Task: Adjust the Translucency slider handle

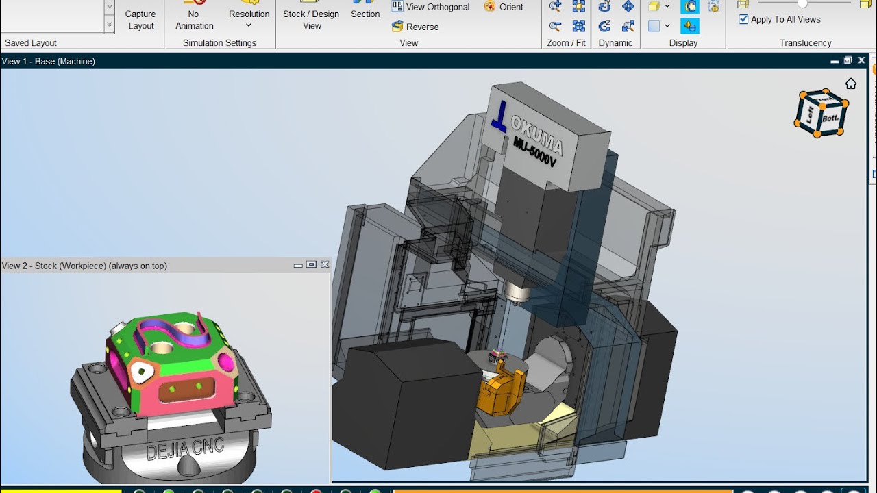Action: [x=802, y=4]
